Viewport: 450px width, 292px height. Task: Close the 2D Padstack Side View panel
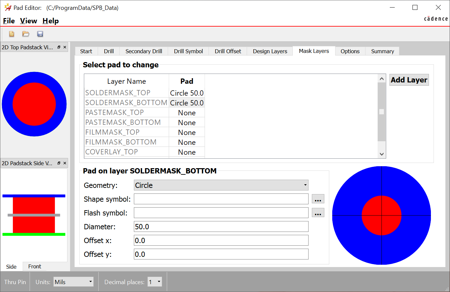click(65, 163)
